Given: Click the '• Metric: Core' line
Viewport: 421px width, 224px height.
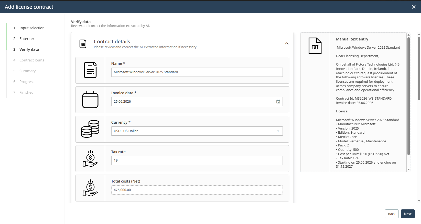Looking at the screenshot, I should pos(346,137).
